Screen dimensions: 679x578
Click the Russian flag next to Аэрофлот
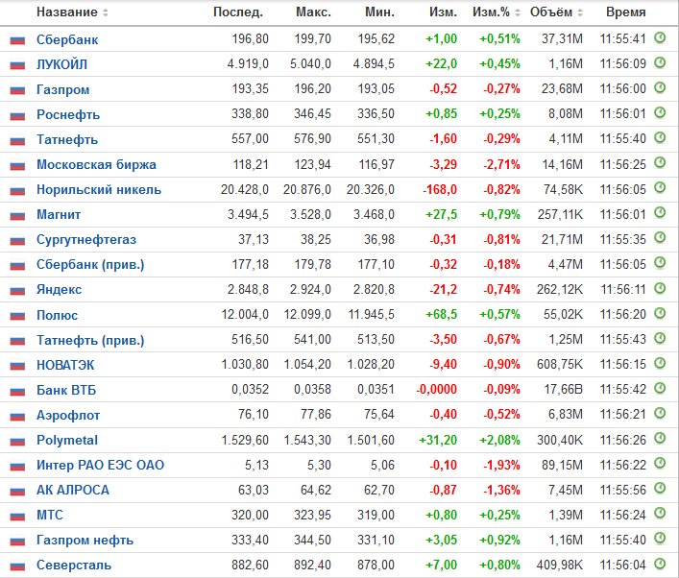17,416
